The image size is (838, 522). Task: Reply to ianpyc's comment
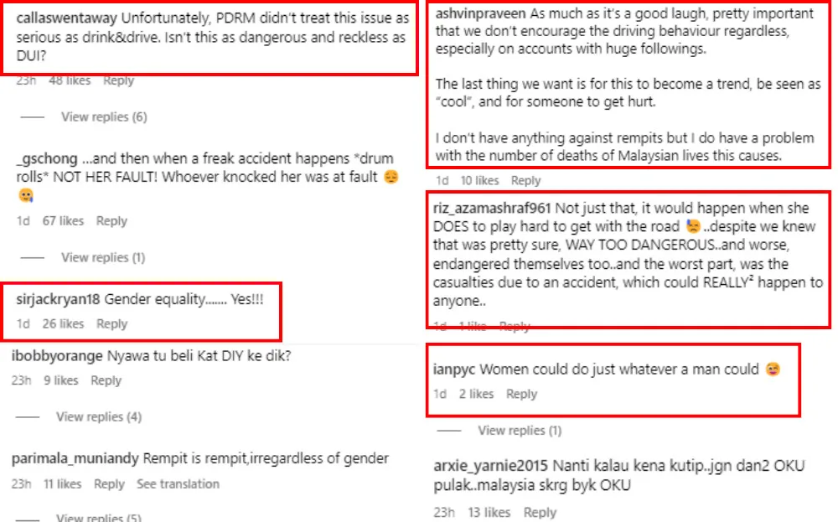coord(521,394)
